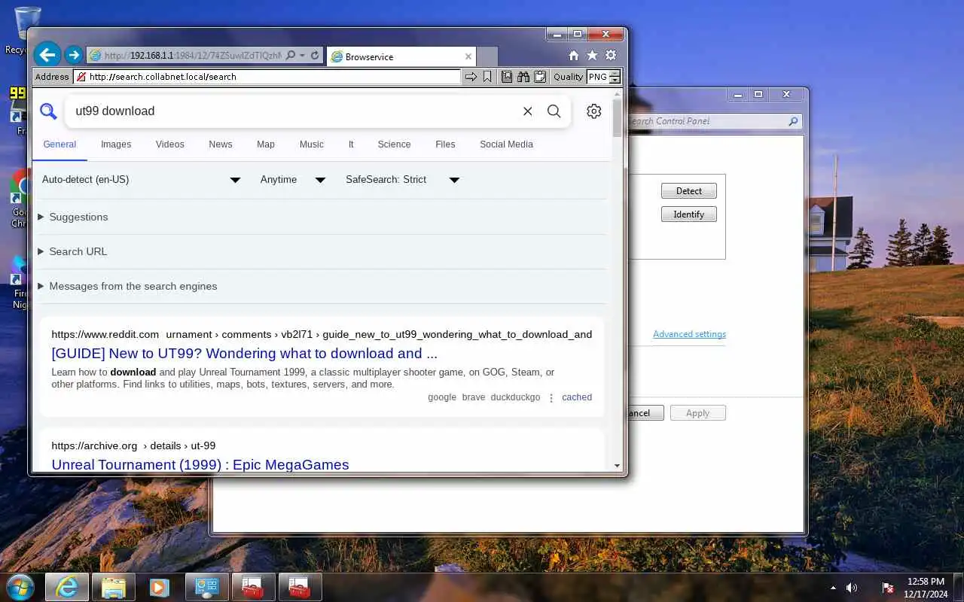Switch to the Videos tab
Screen dimensions: 964x602
click(x=170, y=144)
